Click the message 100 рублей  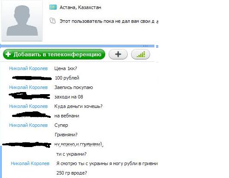[67, 78]
